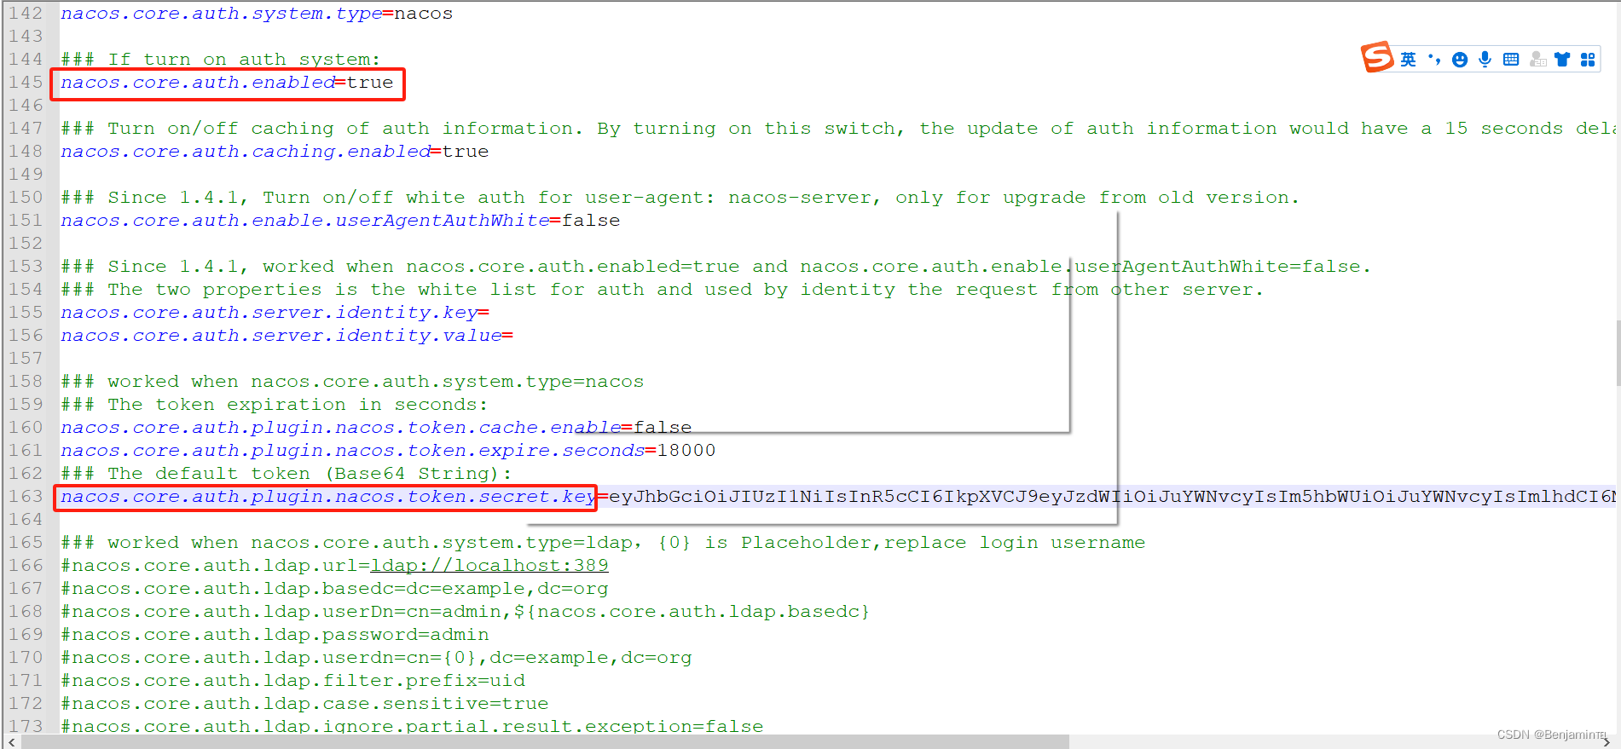This screenshot has height=749, width=1621.
Task: Click comment 'The default token (Base64 String):'
Action: coord(287,474)
